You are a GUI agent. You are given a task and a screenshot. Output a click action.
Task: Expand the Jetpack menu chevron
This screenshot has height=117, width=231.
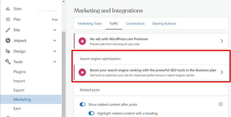click(x=55, y=40)
